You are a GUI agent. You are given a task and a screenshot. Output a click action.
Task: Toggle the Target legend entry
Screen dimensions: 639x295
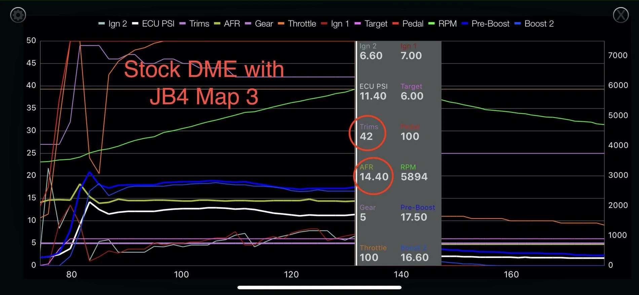coord(371,24)
